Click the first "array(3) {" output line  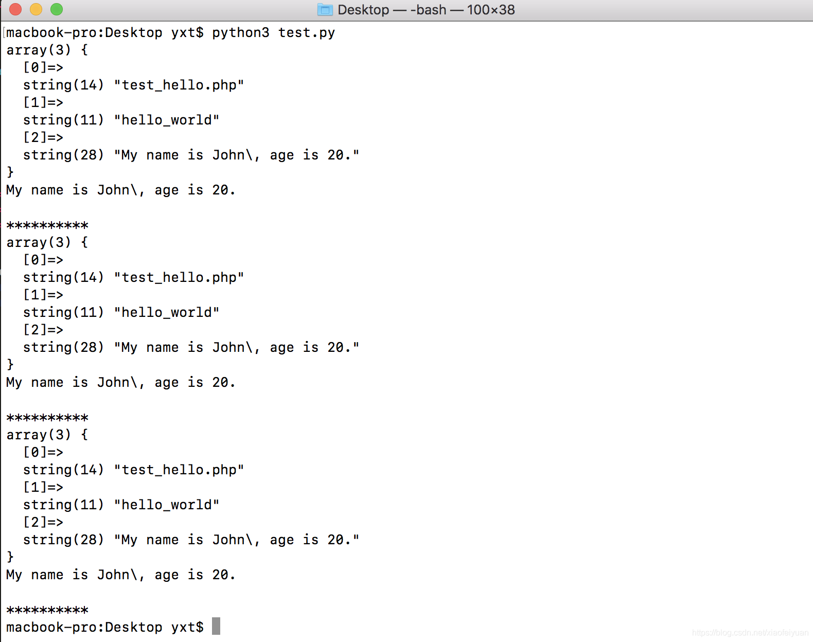(x=47, y=50)
